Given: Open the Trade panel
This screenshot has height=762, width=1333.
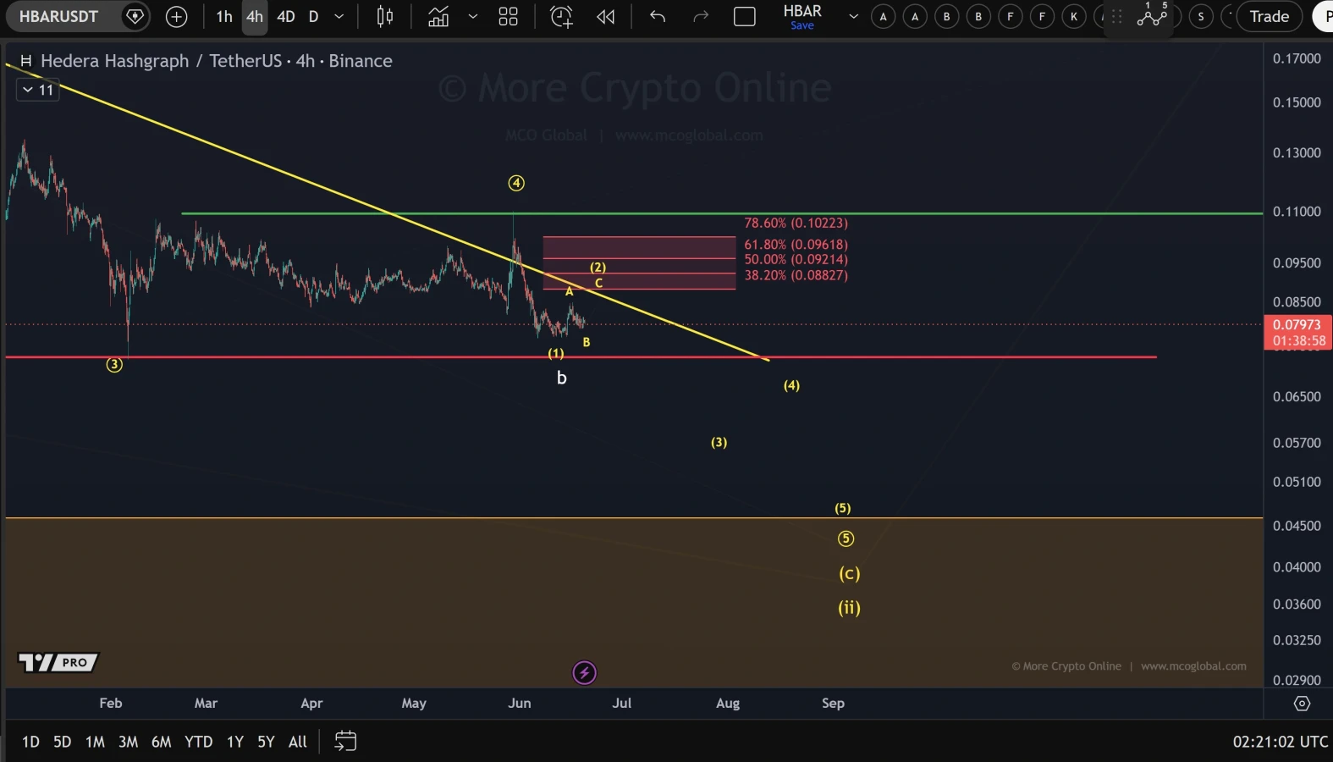Looking at the screenshot, I should 1269,16.
